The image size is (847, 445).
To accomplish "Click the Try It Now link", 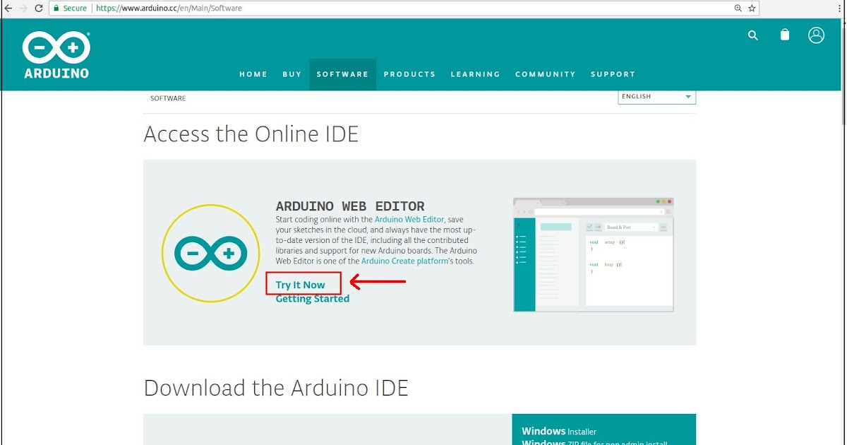I will [303, 284].
